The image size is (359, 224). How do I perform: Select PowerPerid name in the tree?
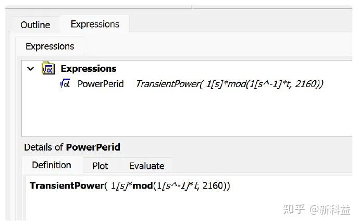(x=101, y=84)
